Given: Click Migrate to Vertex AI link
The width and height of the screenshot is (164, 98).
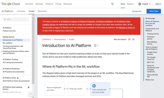Looking at the screenshot, I should (127, 28).
